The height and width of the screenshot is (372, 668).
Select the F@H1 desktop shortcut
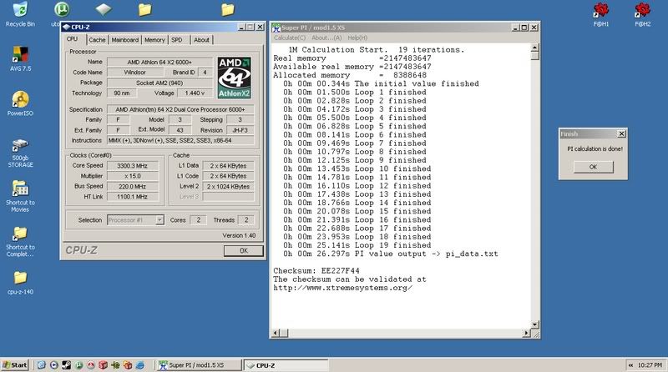coord(600,14)
